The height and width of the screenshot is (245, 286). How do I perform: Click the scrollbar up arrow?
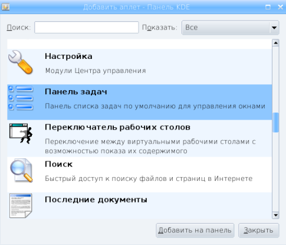(x=275, y=43)
